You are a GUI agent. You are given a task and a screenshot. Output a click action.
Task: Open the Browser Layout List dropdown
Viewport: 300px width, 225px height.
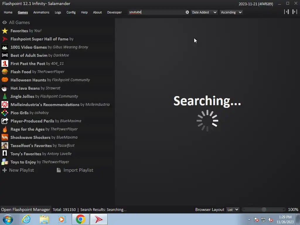click(233, 210)
